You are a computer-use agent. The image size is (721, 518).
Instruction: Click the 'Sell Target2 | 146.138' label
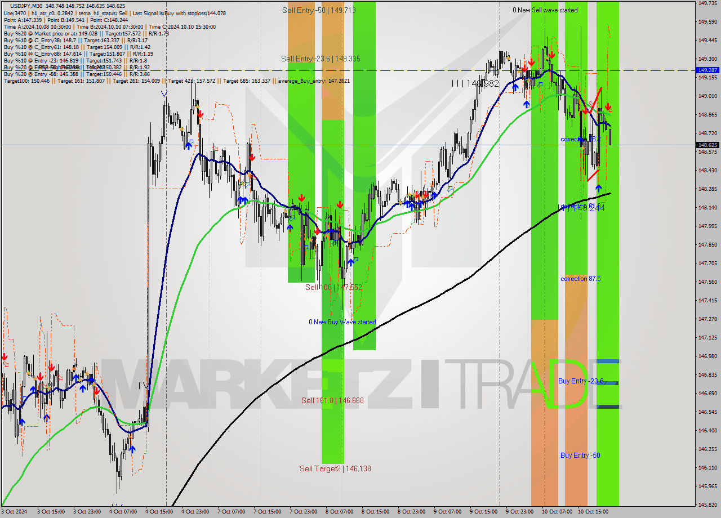(x=335, y=468)
